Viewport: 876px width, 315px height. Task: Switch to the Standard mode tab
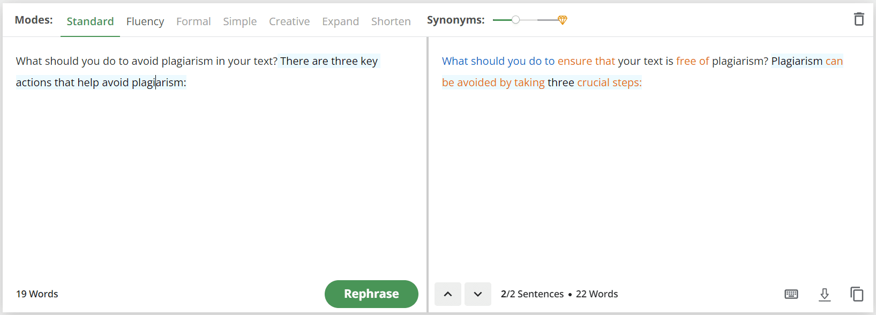coord(90,21)
